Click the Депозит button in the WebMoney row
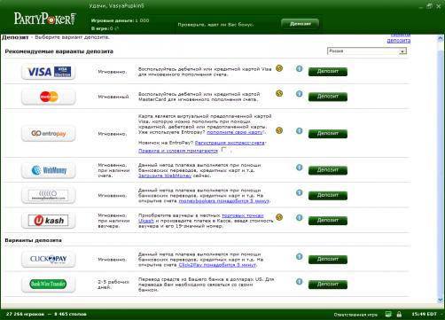Image resolution: width=445 pixels, height=320 pixels. 328,170
